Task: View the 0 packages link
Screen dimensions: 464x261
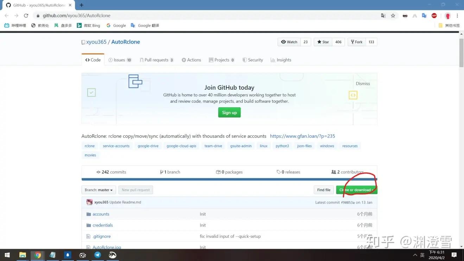Action: pos(229,172)
